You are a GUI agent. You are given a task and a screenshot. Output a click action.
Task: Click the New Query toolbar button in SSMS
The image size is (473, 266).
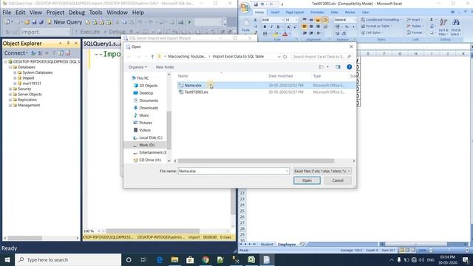(64, 22)
